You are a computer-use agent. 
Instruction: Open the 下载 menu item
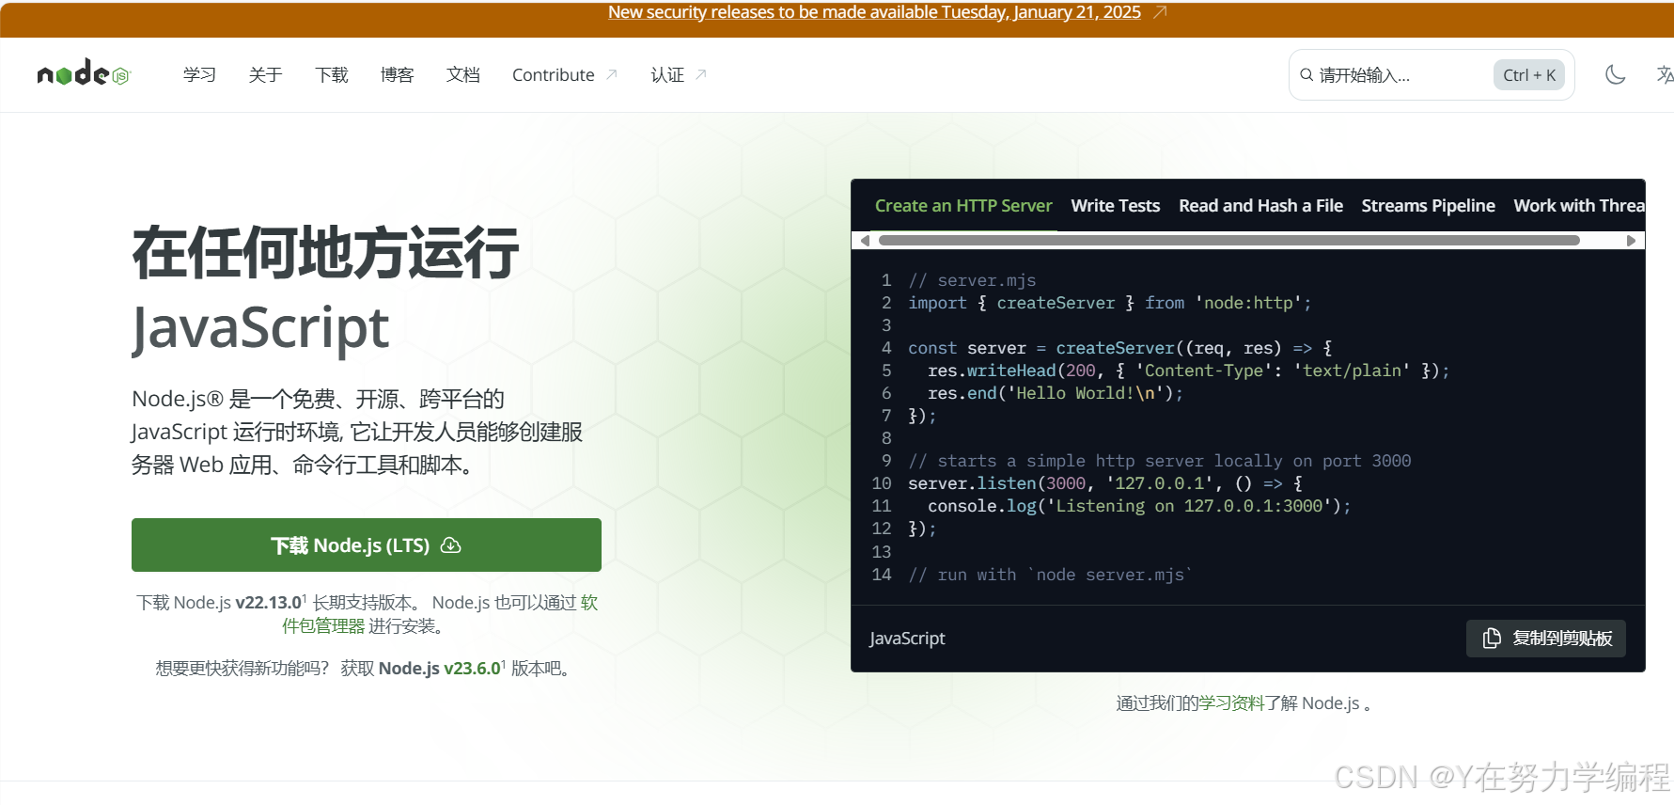coord(331,74)
